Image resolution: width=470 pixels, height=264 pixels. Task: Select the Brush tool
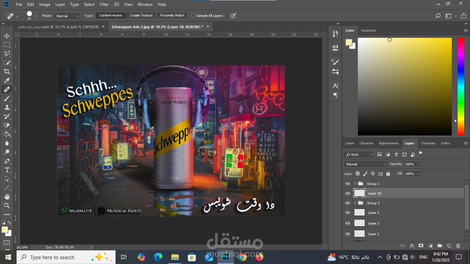(x=7, y=98)
